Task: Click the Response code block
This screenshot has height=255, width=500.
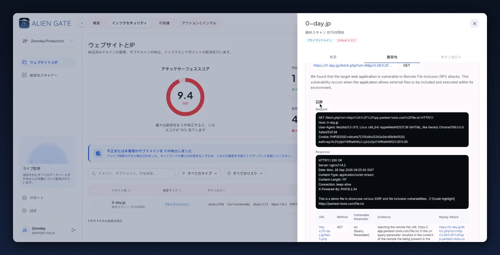Action: [392, 182]
